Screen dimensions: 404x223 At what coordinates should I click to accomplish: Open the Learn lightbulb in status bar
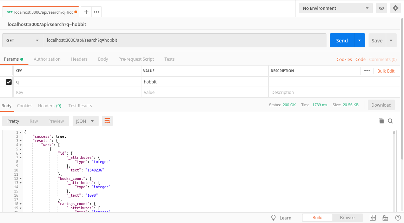(x=274, y=218)
